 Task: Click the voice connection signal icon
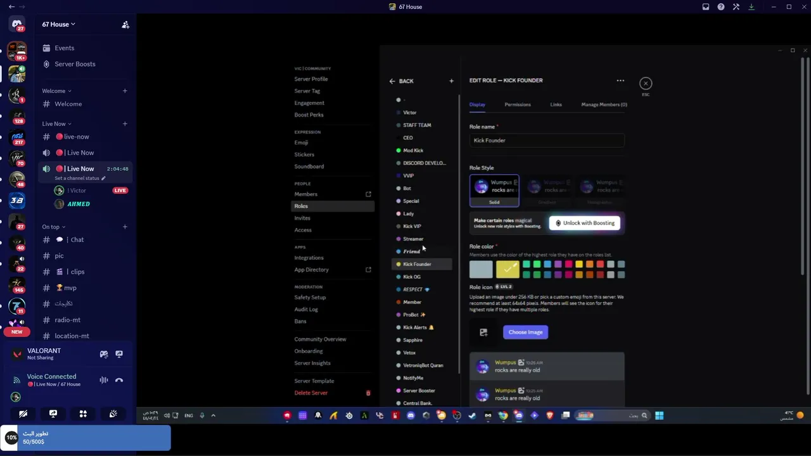click(x=17, y=380)
